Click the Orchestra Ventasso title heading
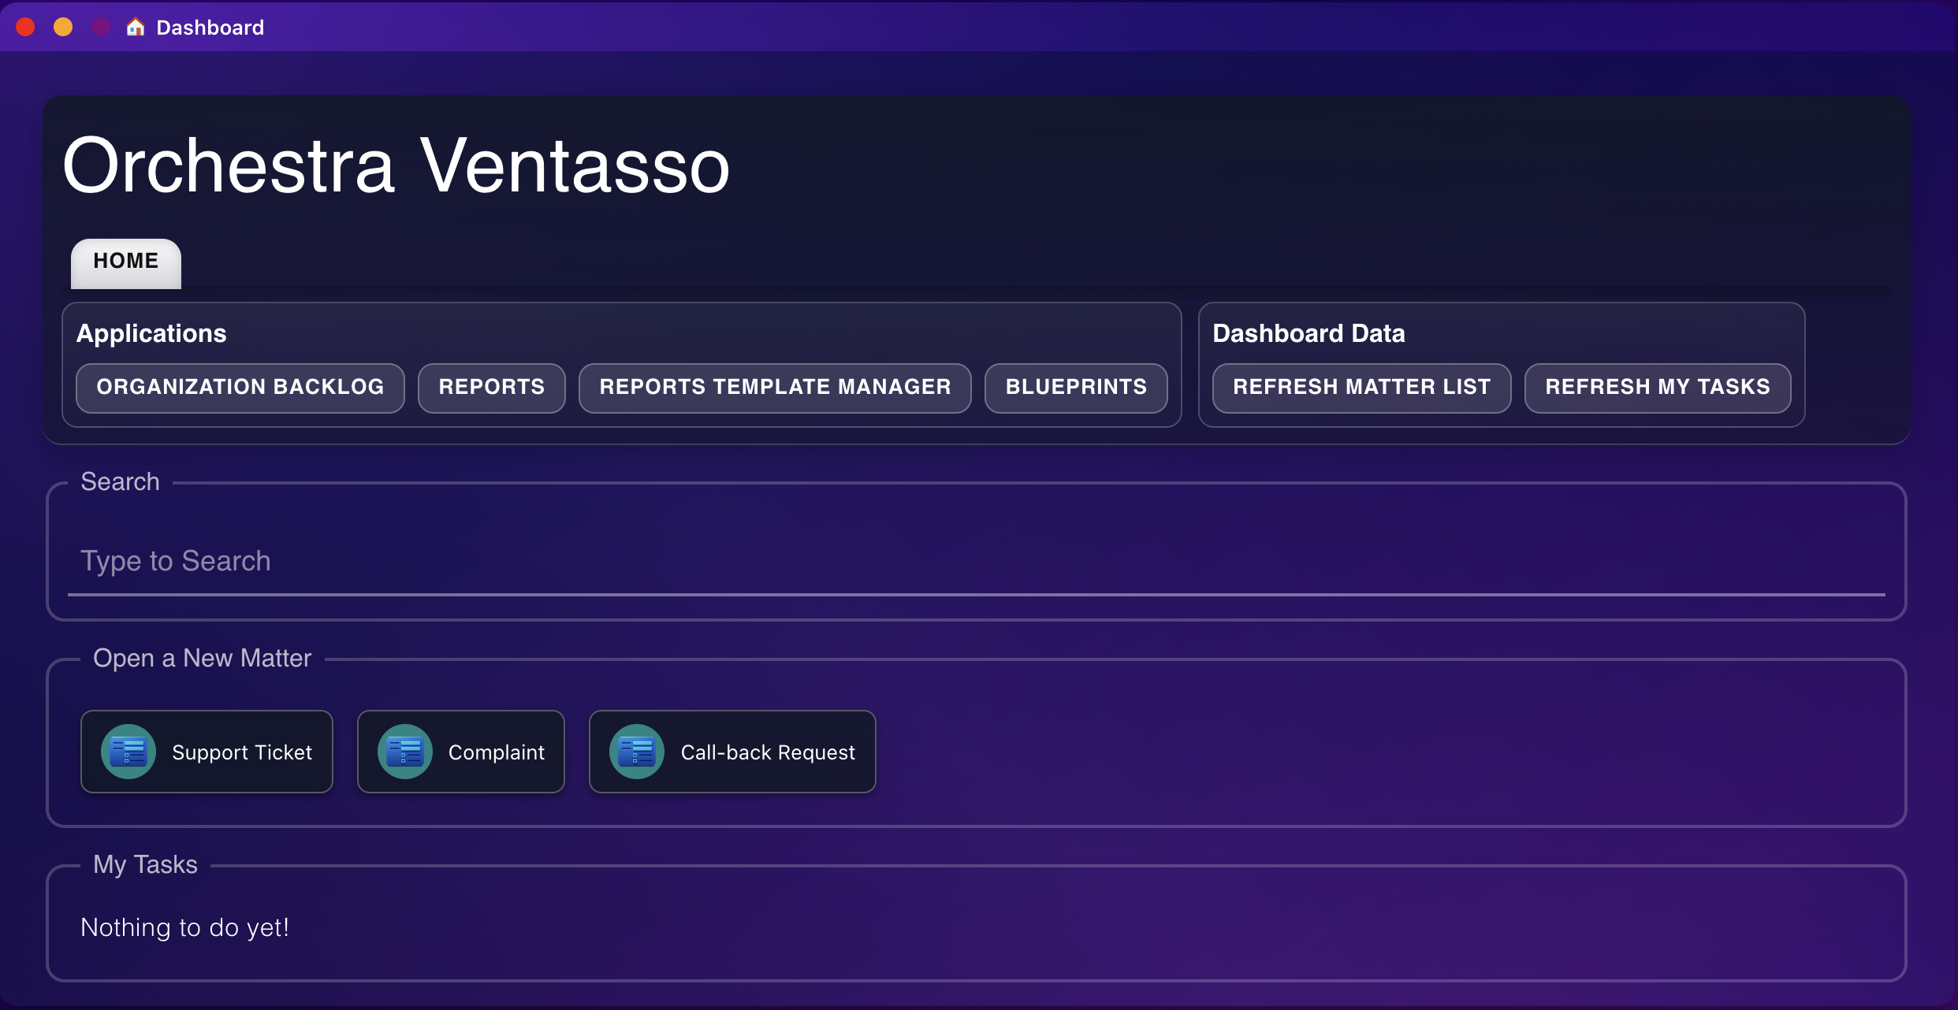This screenshot has height=1010, width=1958. coord(396,165)
